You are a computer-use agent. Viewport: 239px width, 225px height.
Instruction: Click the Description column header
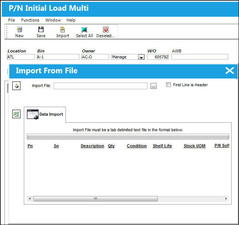pyautogui.click(x=92, y=146)
